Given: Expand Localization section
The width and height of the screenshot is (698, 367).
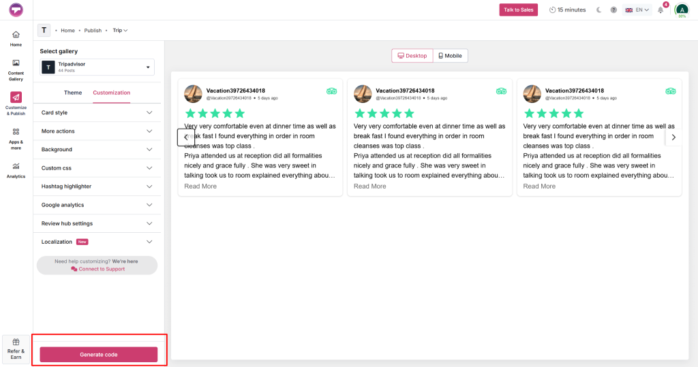Looking at the screenshot, I should coord(97,242).
